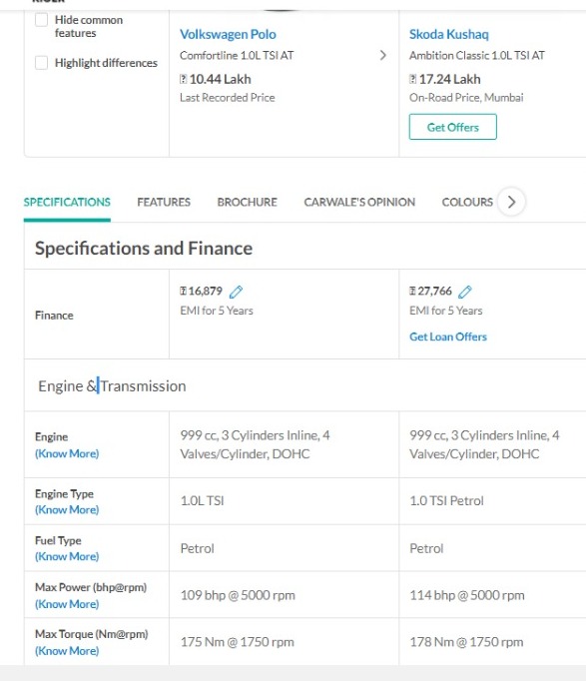The width and height of the screenshot is (586, 681).
Task: Open the Volkswagen Polo car link
Action: (x=228, y=34)
